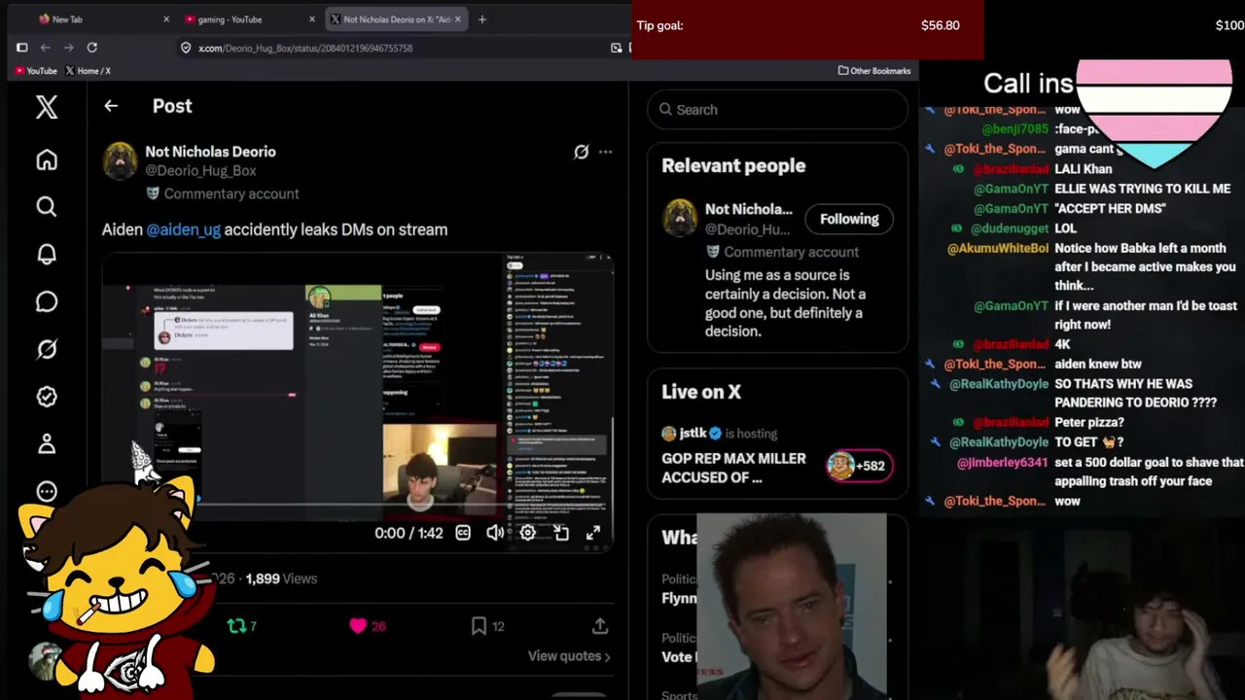Open the Verified checkmark sidebar item
This screenshot has height=700, width=1245.
click(47, 397)
